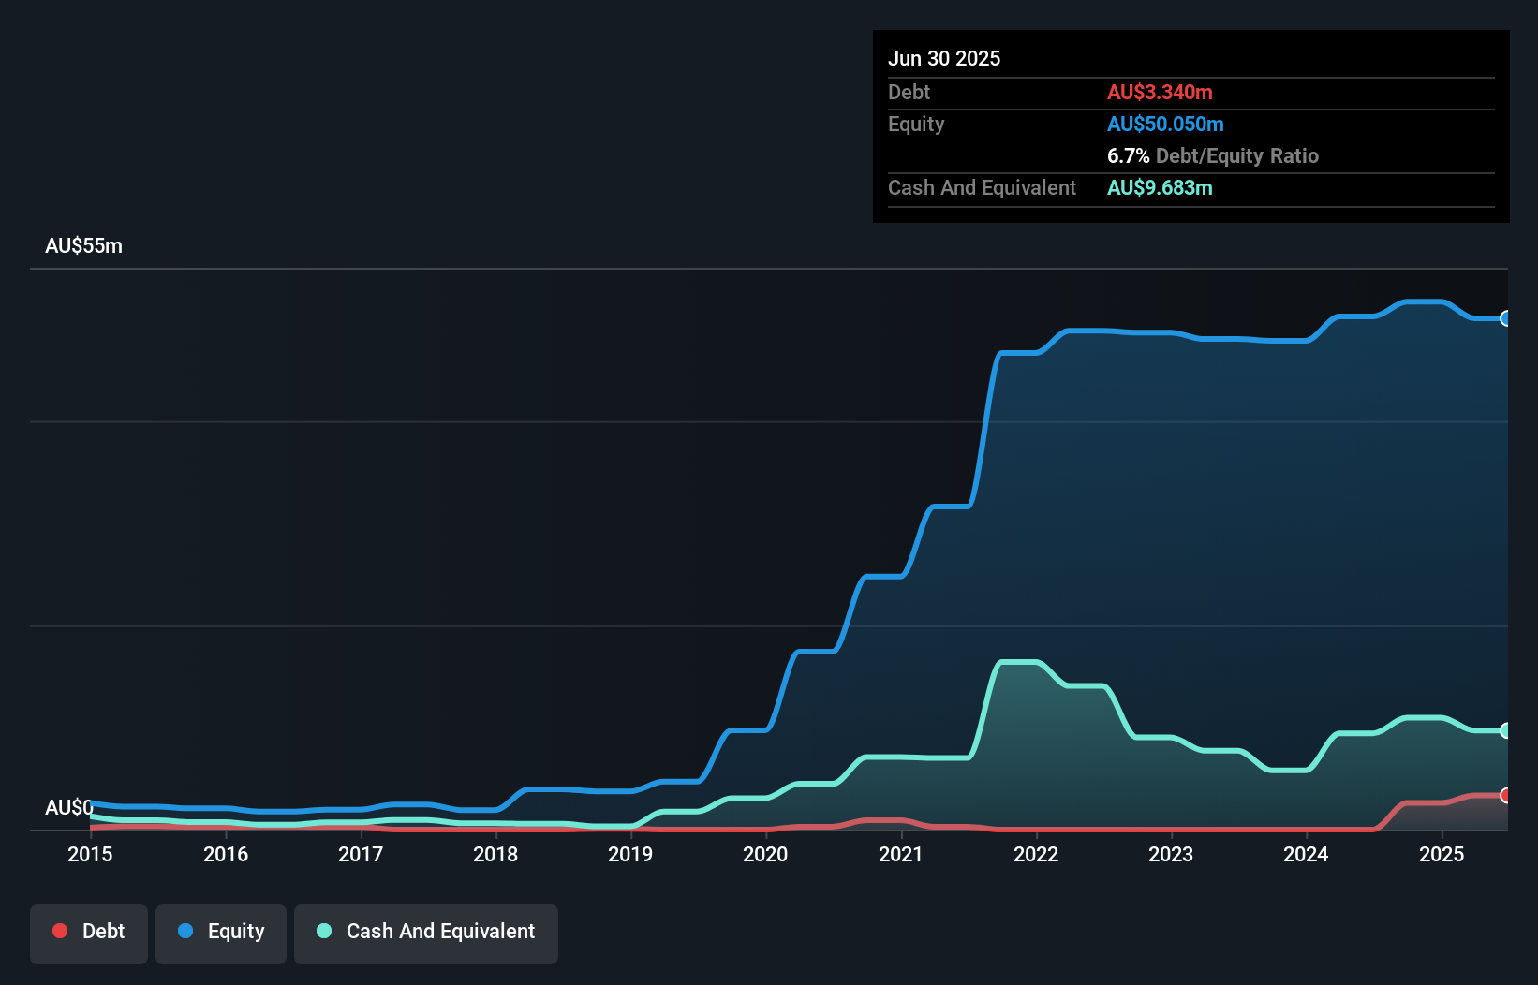This screenshot has width=1538, height=985.
Task: Expand the Jun 30 2025 tooltip header
Action: tap(944, 58)
